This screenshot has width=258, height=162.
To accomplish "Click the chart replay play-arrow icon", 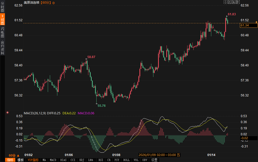I will pyautogui.click(x=233, y=2).
